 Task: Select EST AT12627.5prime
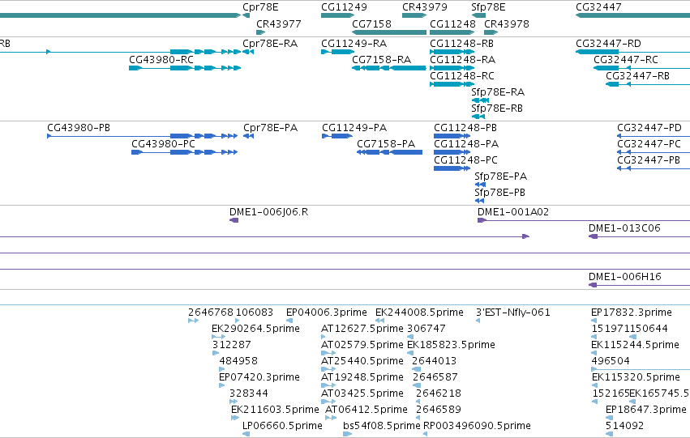(x=362, y=329)
